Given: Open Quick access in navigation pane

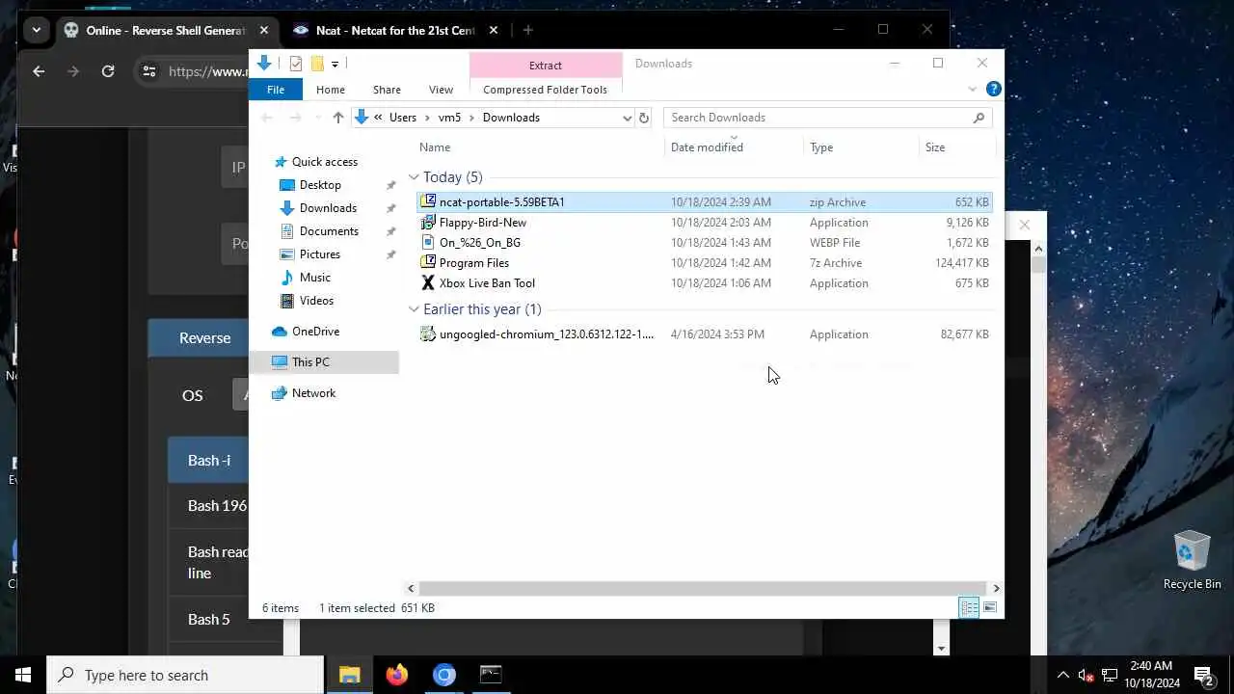Looking at the screenshot, I should coord(324,162).
